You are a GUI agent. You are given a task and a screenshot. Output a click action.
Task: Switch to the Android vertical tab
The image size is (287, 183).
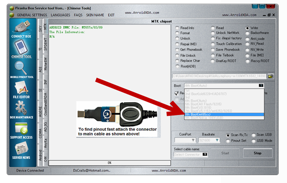(40, 155)
